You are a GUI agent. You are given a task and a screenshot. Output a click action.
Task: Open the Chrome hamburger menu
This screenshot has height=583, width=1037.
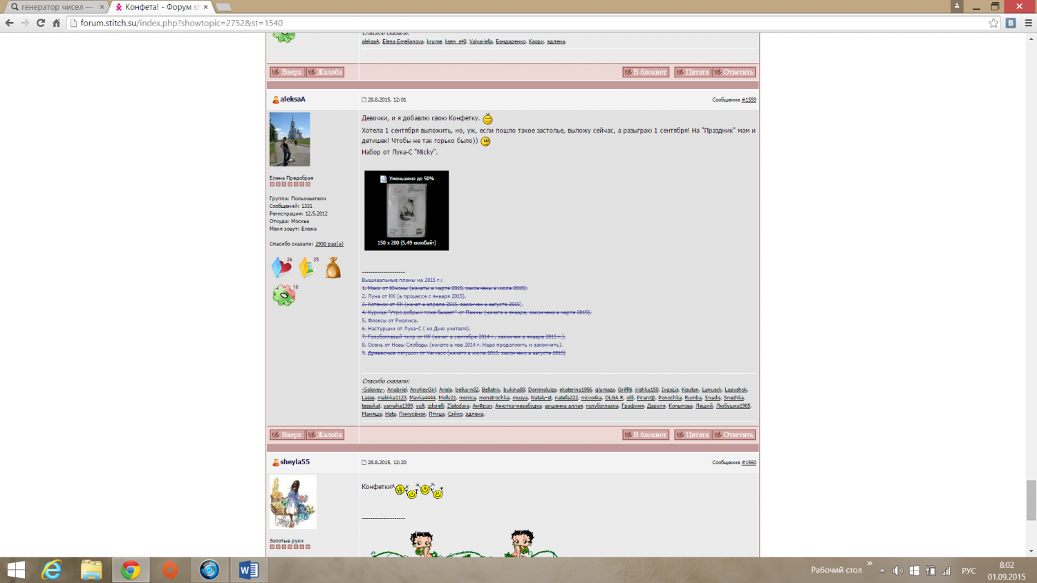click(x=1028, y=23)
